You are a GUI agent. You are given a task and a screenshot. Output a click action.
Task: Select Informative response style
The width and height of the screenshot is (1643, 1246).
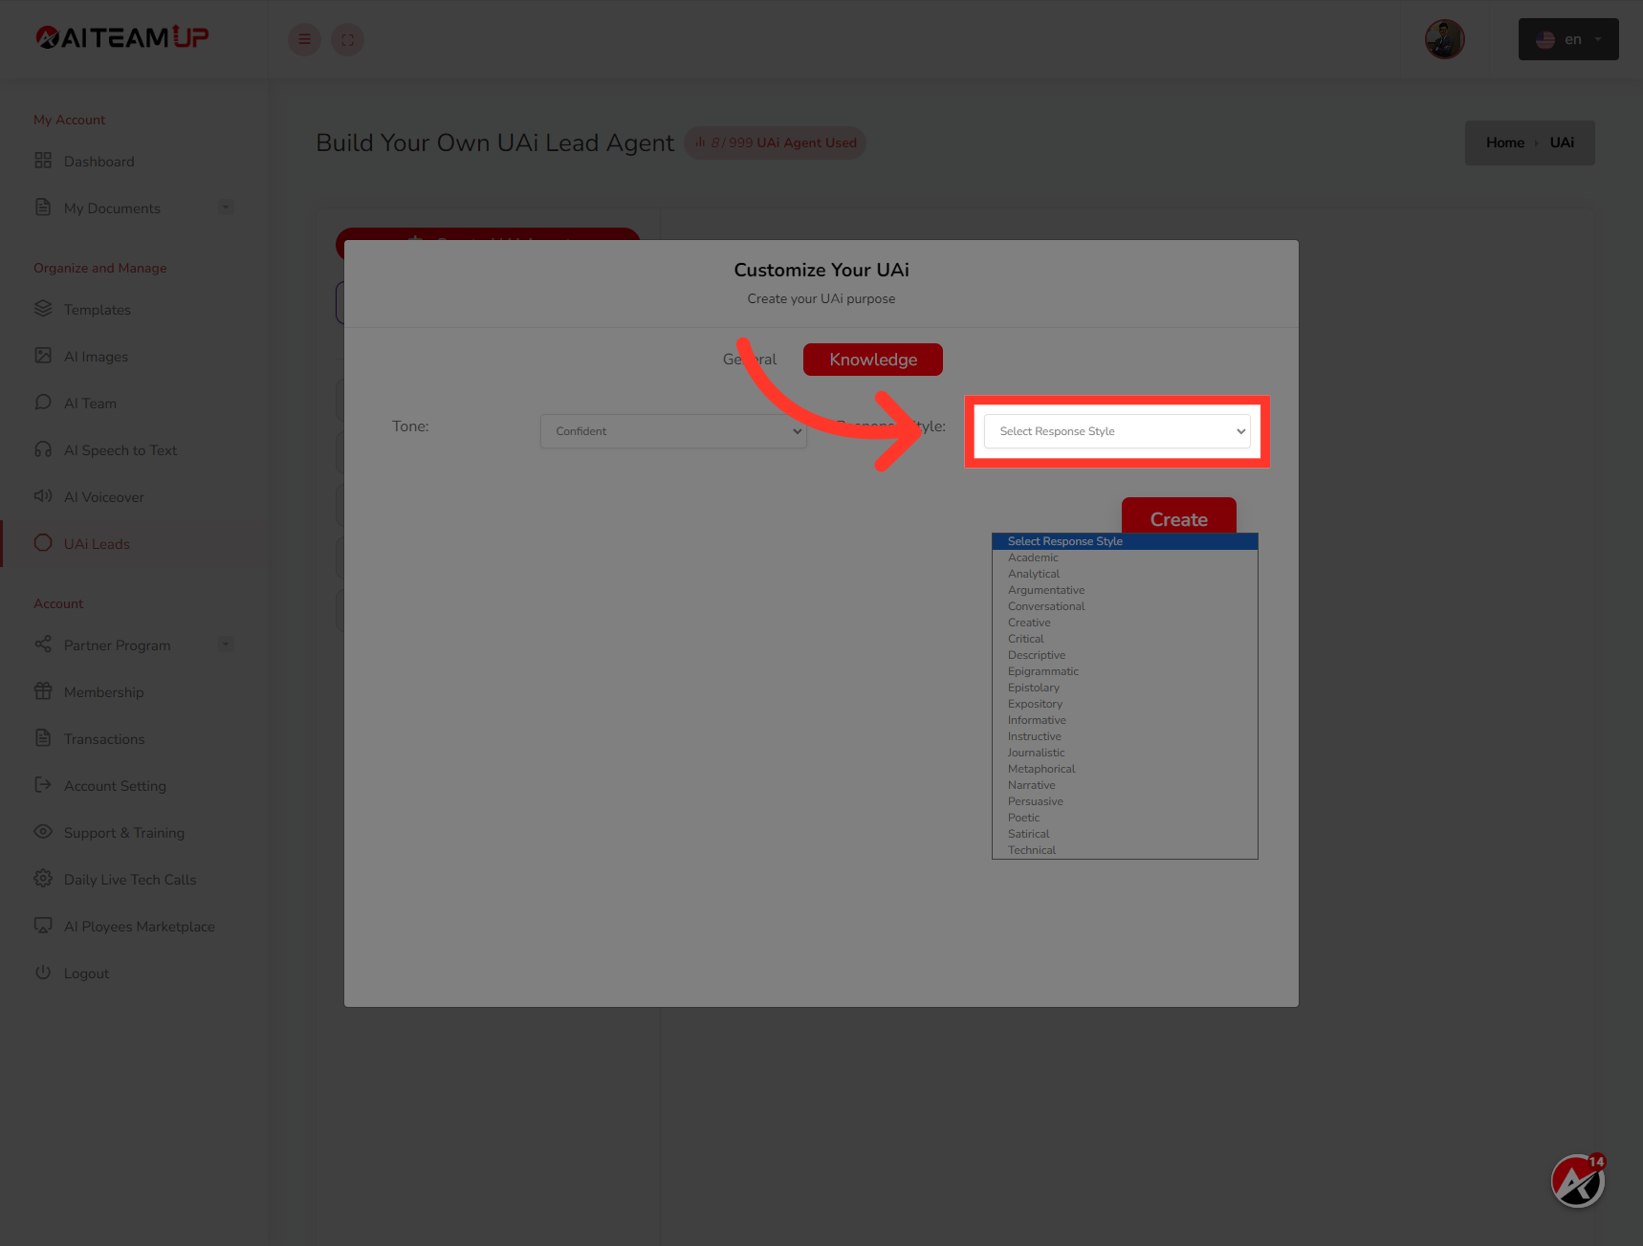(1125, 720)
